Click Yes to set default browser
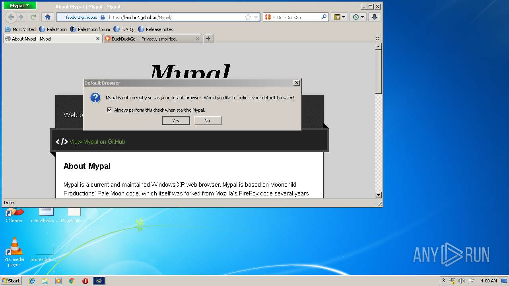The height and width of the screenshot is (286, 509). pos(176,121)
